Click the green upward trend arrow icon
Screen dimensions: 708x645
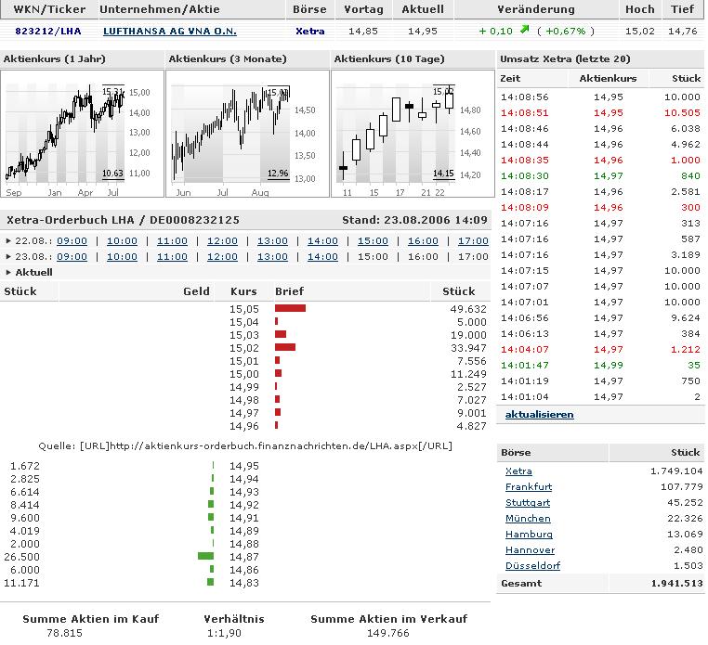click(x=525, y=30)
